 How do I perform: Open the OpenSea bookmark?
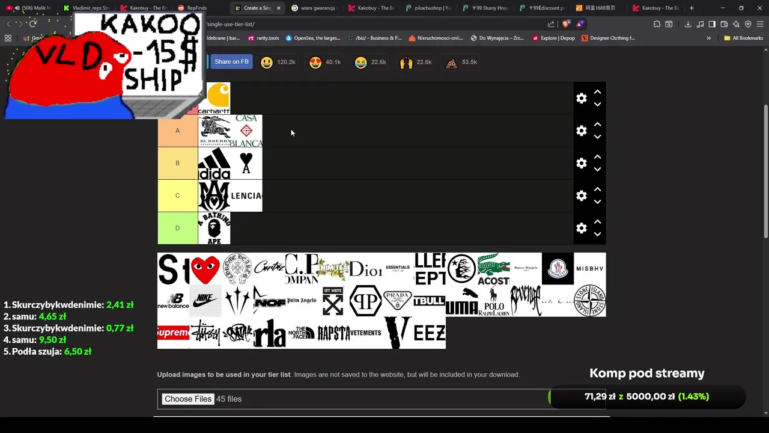pos(313,38)
